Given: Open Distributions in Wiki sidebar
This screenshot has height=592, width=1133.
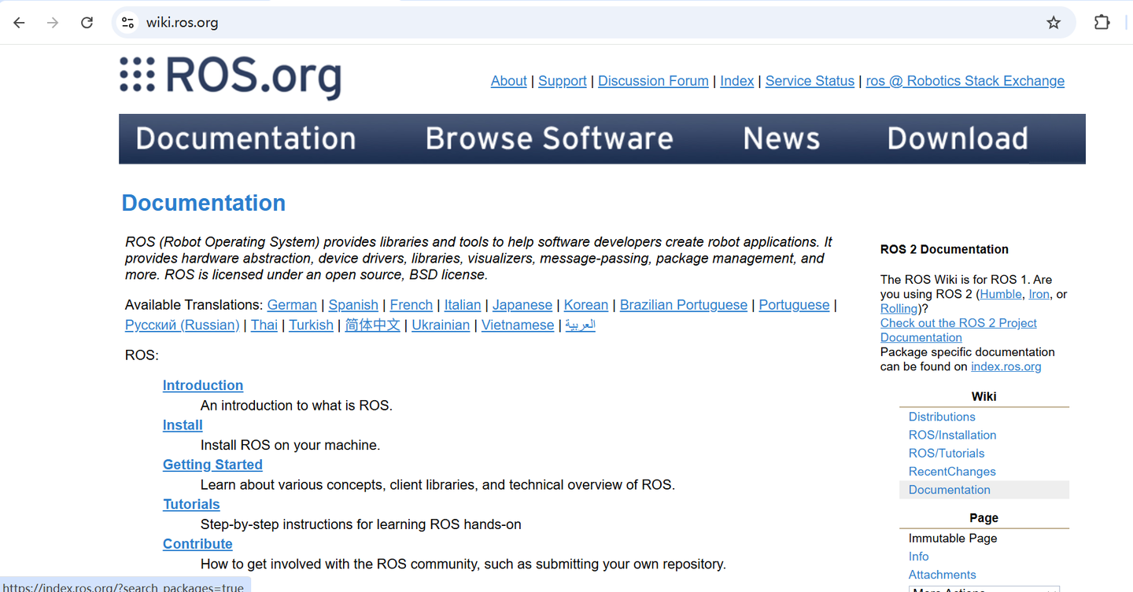Looking at the screenshot, I should pyautogui.click(x=942, y=417).
